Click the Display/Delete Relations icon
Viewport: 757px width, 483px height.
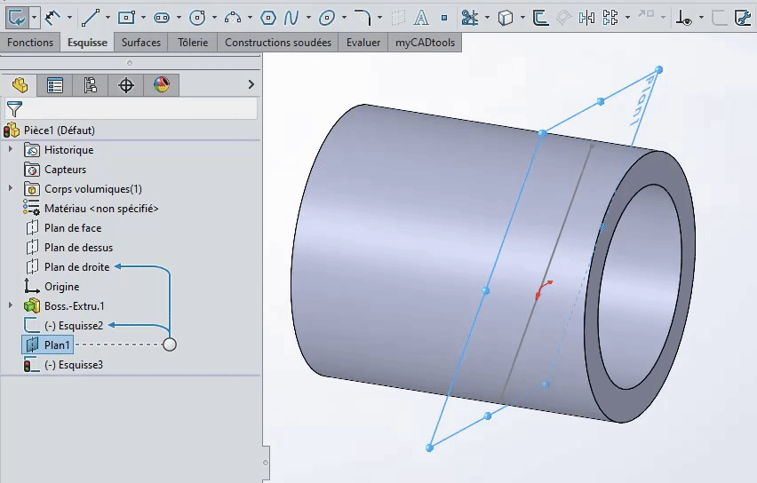[x=684, y=18]
